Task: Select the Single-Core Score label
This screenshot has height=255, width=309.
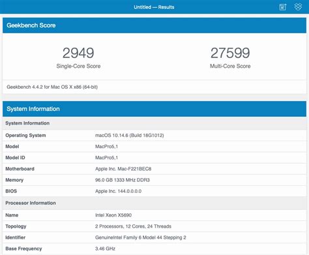Action: (x=78, y=66)
